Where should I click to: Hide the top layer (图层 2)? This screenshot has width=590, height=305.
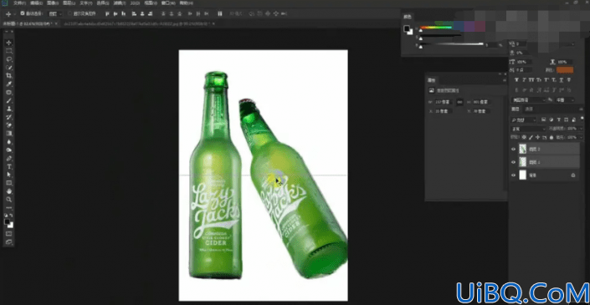[513, 149]
